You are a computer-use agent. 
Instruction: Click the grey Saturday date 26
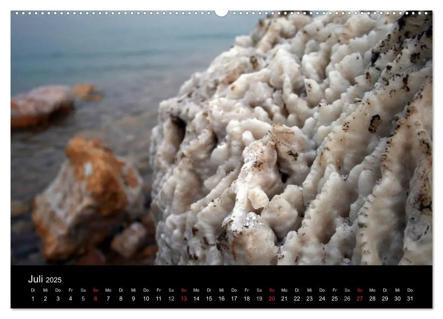[347, 299]
